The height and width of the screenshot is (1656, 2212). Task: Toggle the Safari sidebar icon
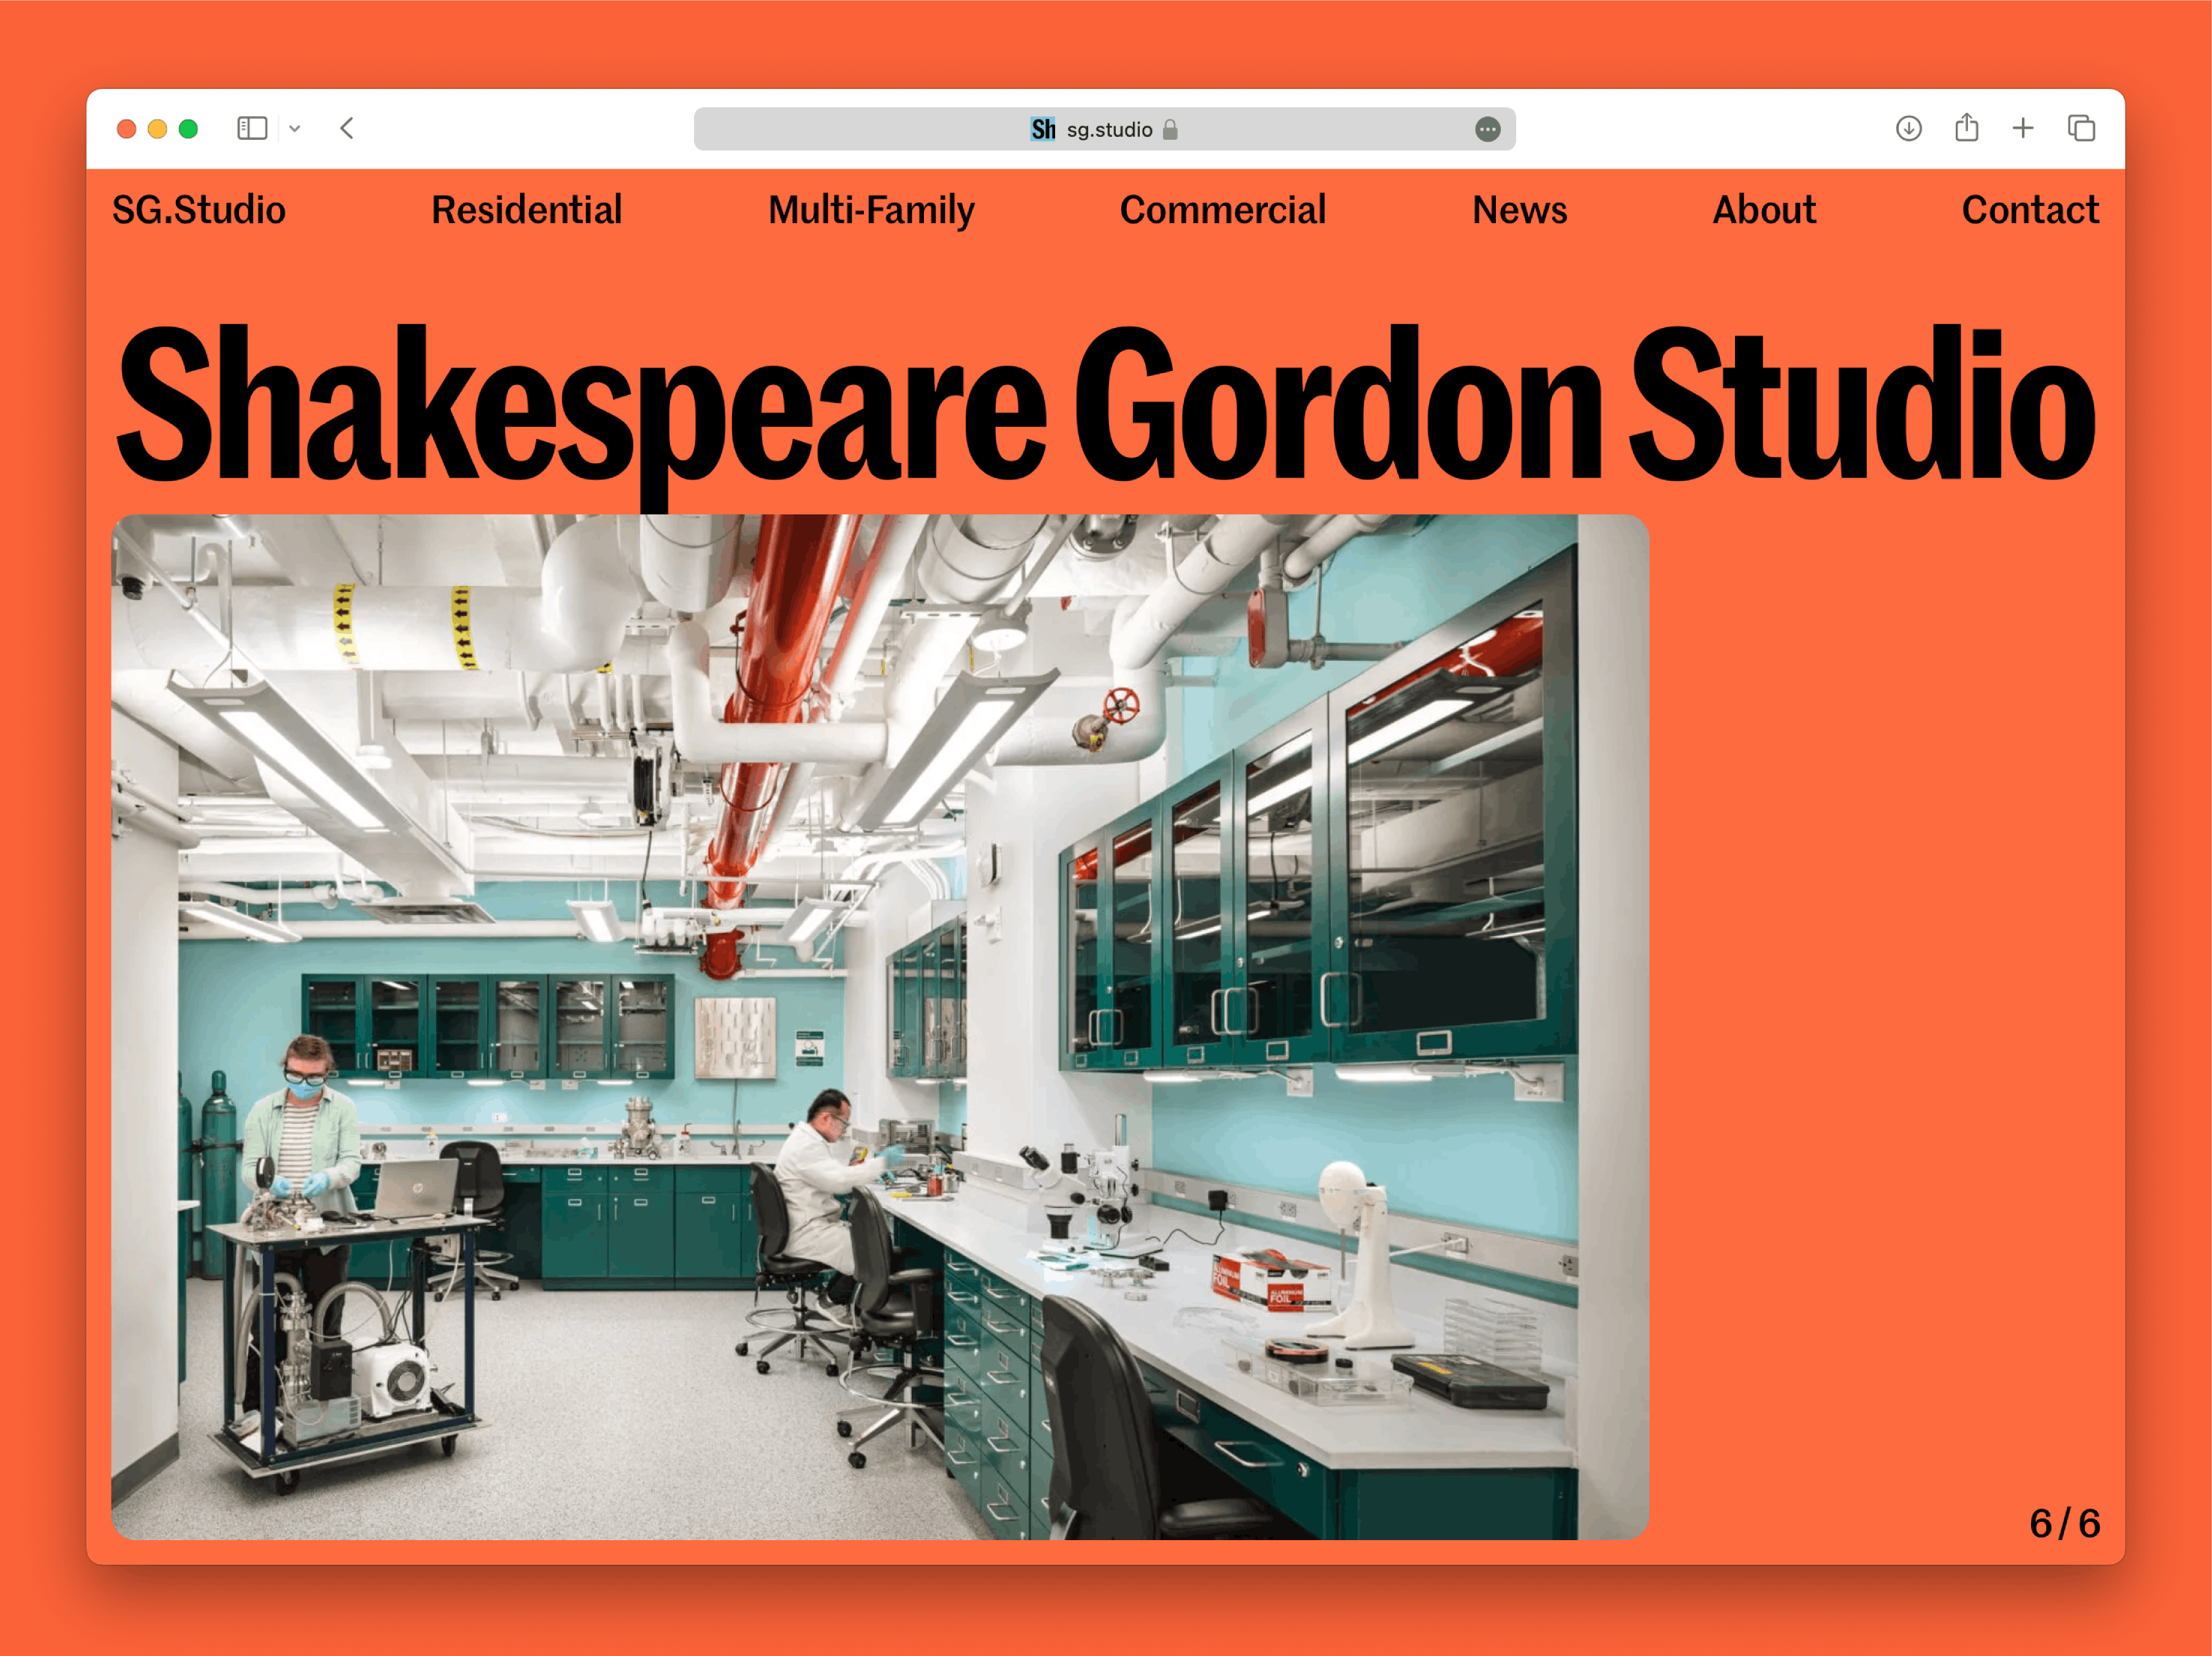click(252, 128)
